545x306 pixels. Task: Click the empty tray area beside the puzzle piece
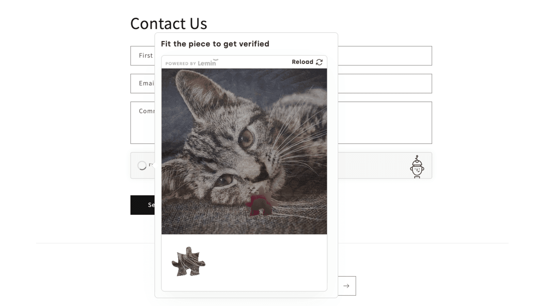click(266, 262)
